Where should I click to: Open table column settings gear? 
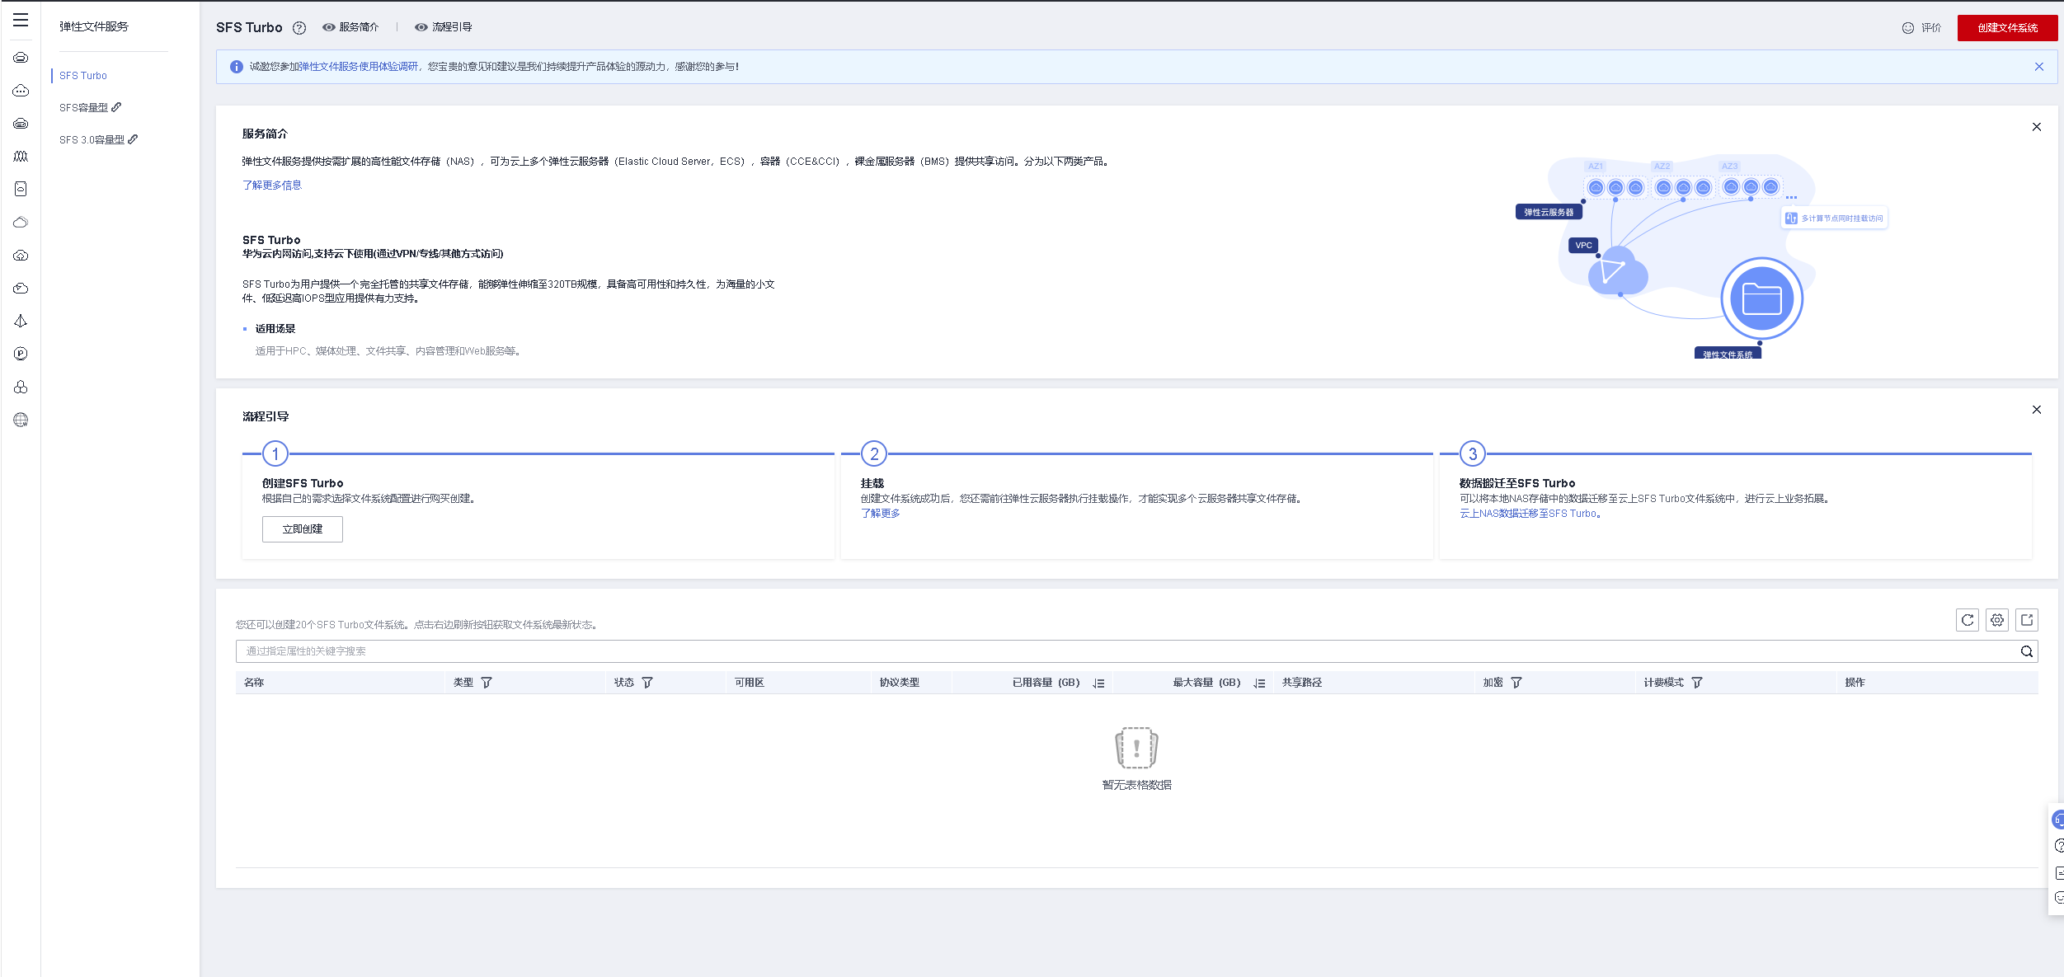1996,620
